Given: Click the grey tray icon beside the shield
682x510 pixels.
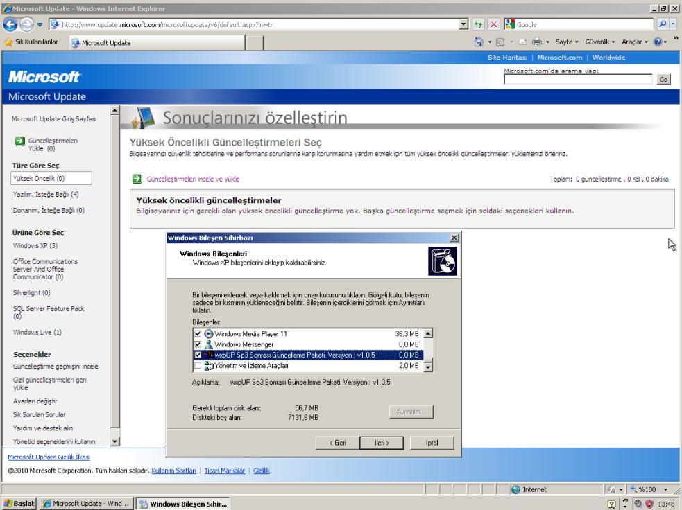Looking at the screenshot, I should pyautogui.click(x=638, y=504).
